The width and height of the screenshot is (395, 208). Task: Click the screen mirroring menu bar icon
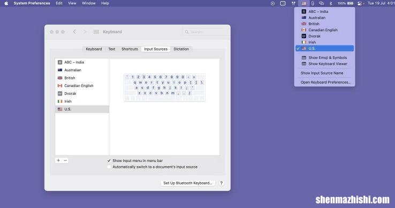[283, 3]
